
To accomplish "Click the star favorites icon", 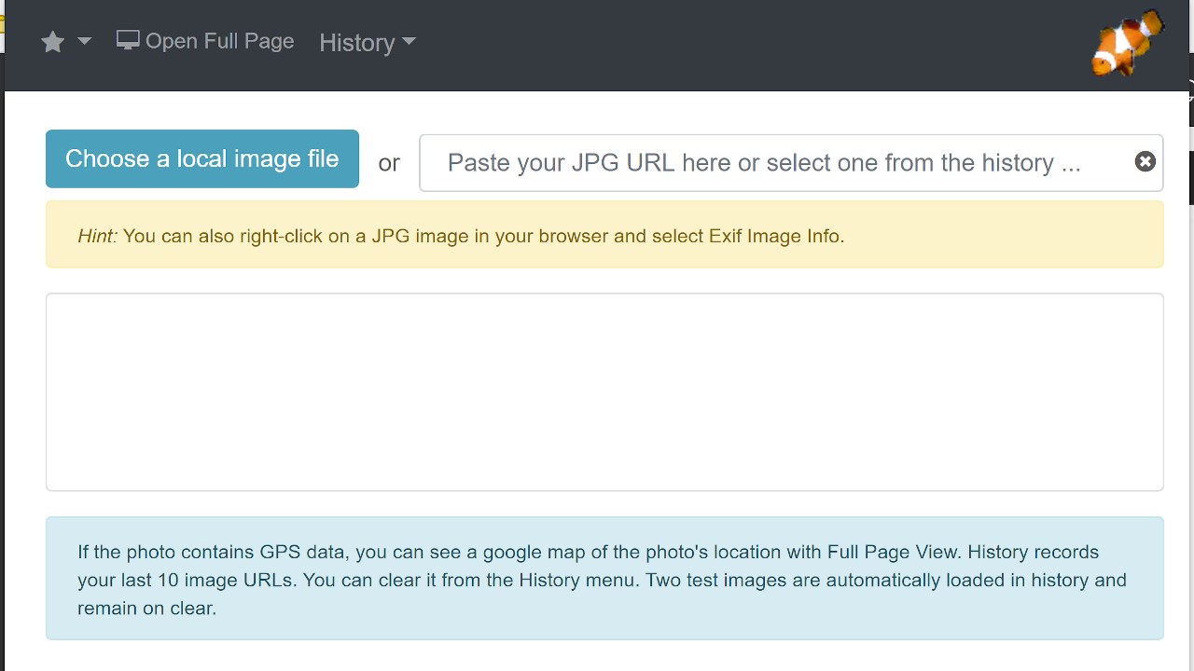I will [x=52, y=42].
